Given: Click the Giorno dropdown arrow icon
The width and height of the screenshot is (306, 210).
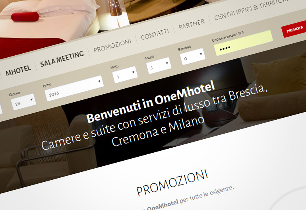Looking at the screenshot, I should click(31, 99).
